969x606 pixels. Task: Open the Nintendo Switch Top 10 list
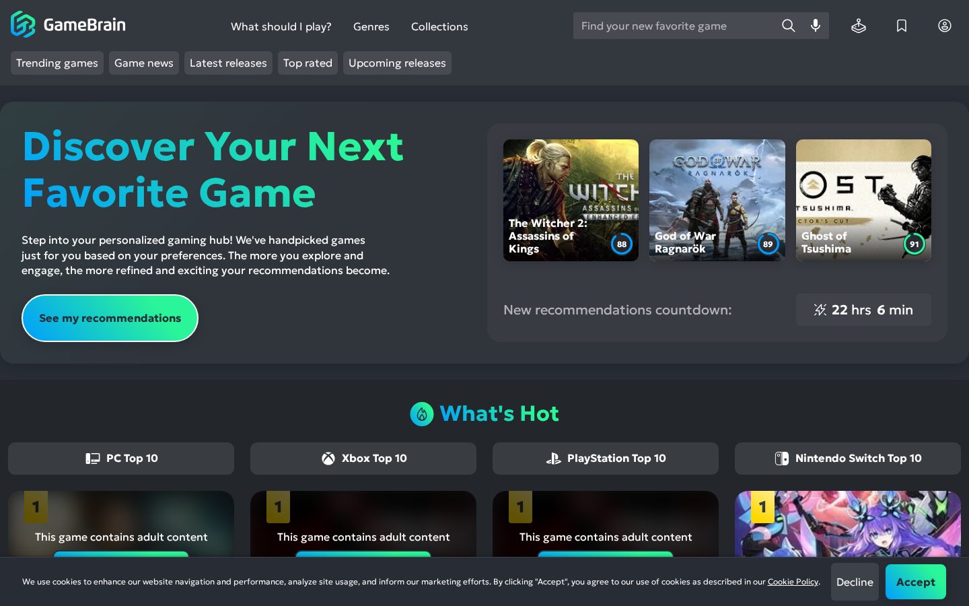pos(848,459)
